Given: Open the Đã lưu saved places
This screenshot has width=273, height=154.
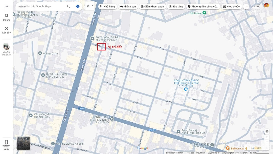Looking at the screenshot, I should [6, 17].
